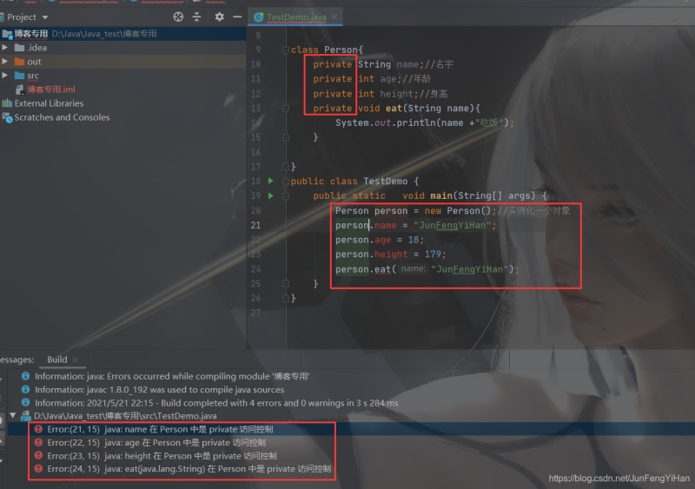Screen dimensions: 695x489
Task: Click 'name' field in person.name line
Action: click(385, 225)
